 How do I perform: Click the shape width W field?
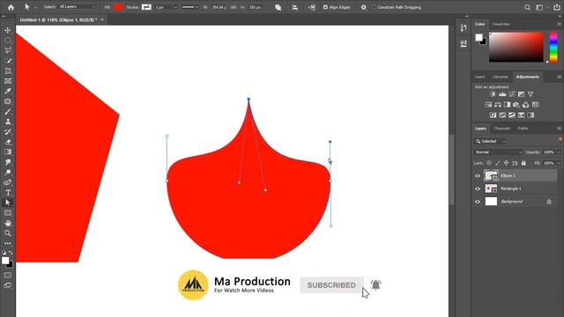pyautogui.click(x=219, y=7)
